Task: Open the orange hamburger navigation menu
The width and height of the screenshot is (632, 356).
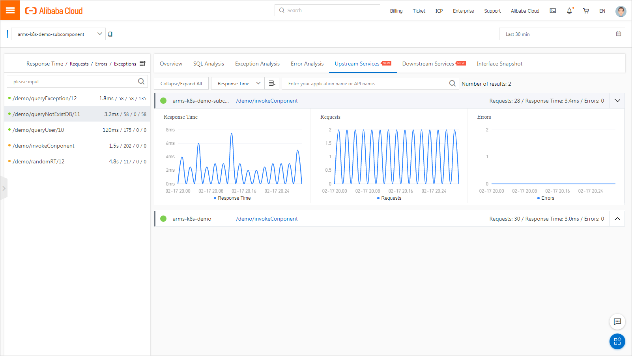Action: tap(10, 10)
